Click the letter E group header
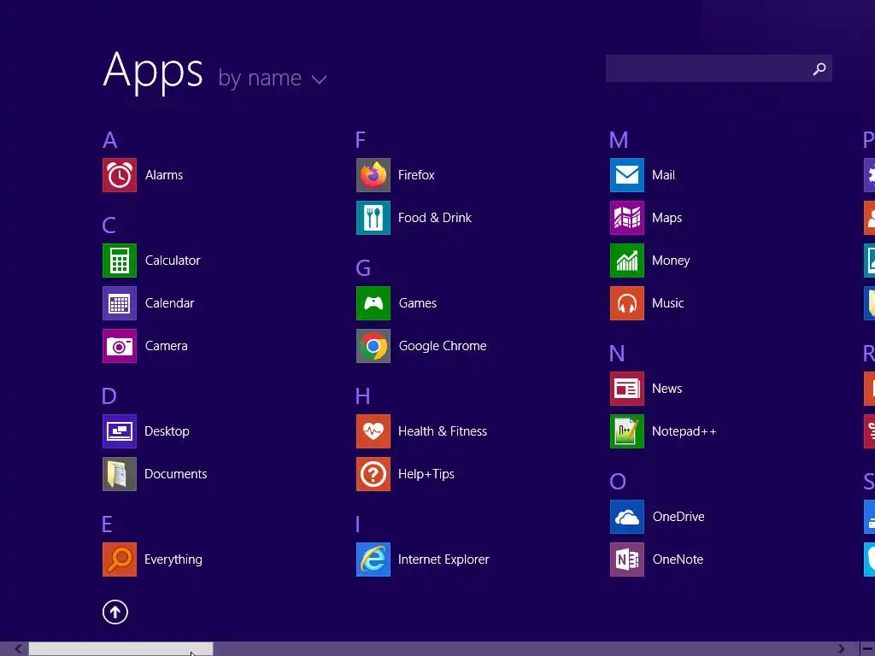Viewport: 875px width, 656px height. click(107, 524)
